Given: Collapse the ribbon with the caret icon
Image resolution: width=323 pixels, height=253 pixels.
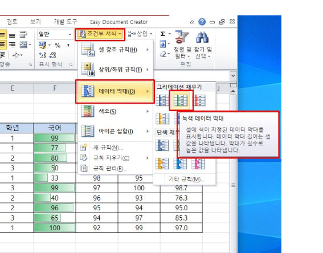Looking at the screenshot, I should [192, 22].
